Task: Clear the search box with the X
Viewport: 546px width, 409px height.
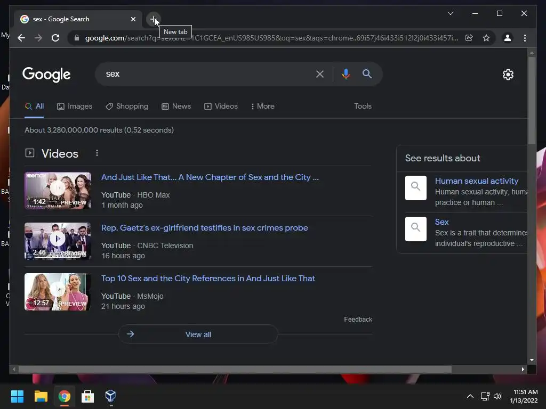Action: click(320, 74)
